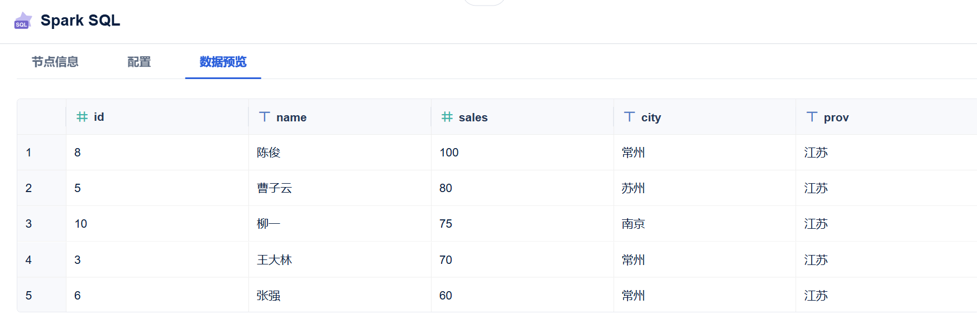
Task: Click the prov column header label
Action: [x=836, y=117]
